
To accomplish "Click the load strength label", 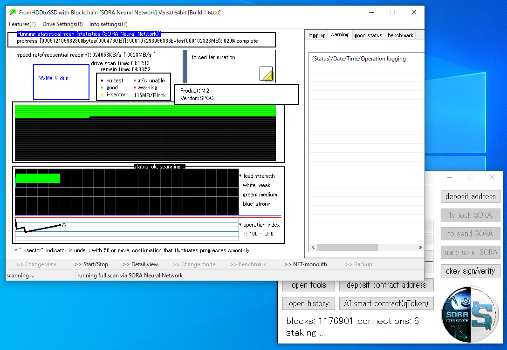I will pos(257,176).
